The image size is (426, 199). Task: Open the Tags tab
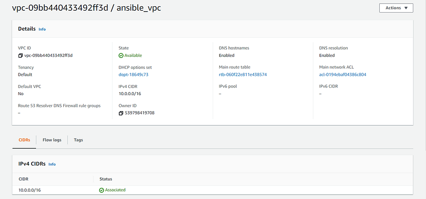[x=78, y=140]
